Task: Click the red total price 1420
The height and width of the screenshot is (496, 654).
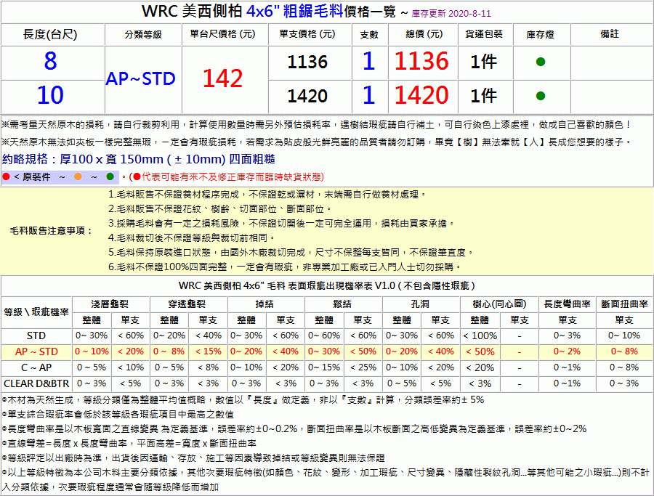Action: (421, 95)
